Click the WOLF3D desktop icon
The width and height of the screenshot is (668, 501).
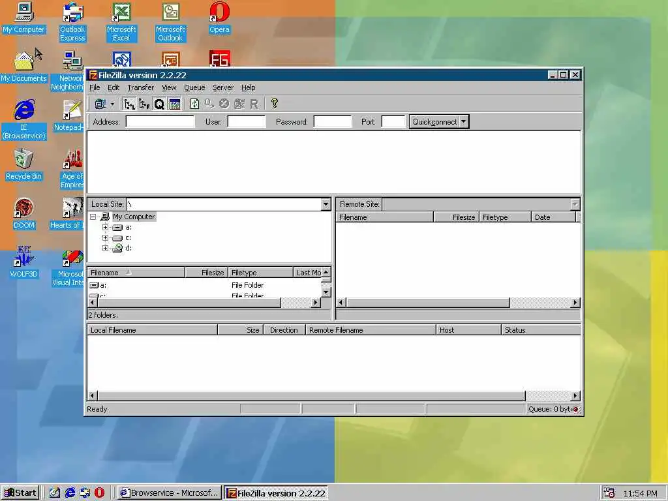24,262
